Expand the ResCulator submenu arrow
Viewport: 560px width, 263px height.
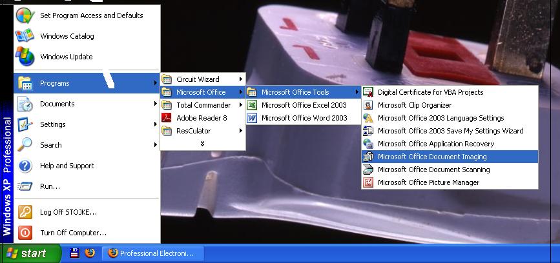(241, 131)
